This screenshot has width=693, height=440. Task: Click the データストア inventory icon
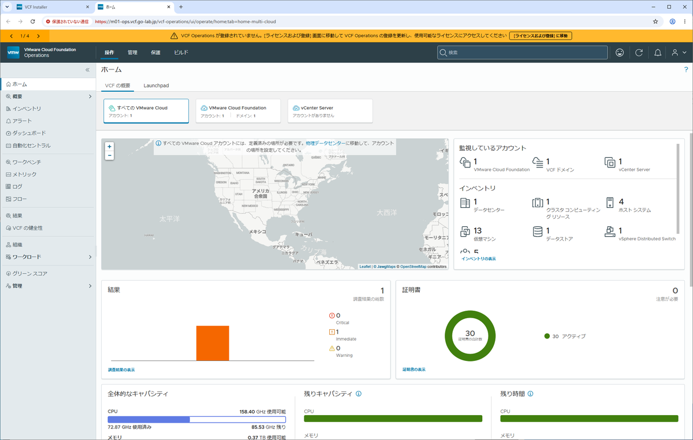537,232
